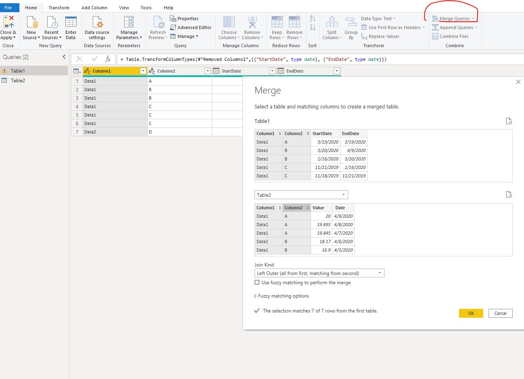
Task: Open the Enter Data table icon
Action: point(71,22)
